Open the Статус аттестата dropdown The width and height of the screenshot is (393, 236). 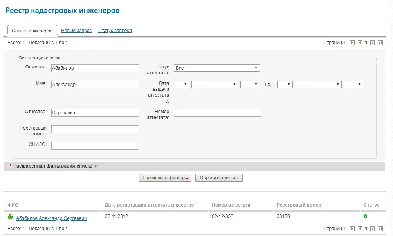pyautogui.click(x=216, y=68)
